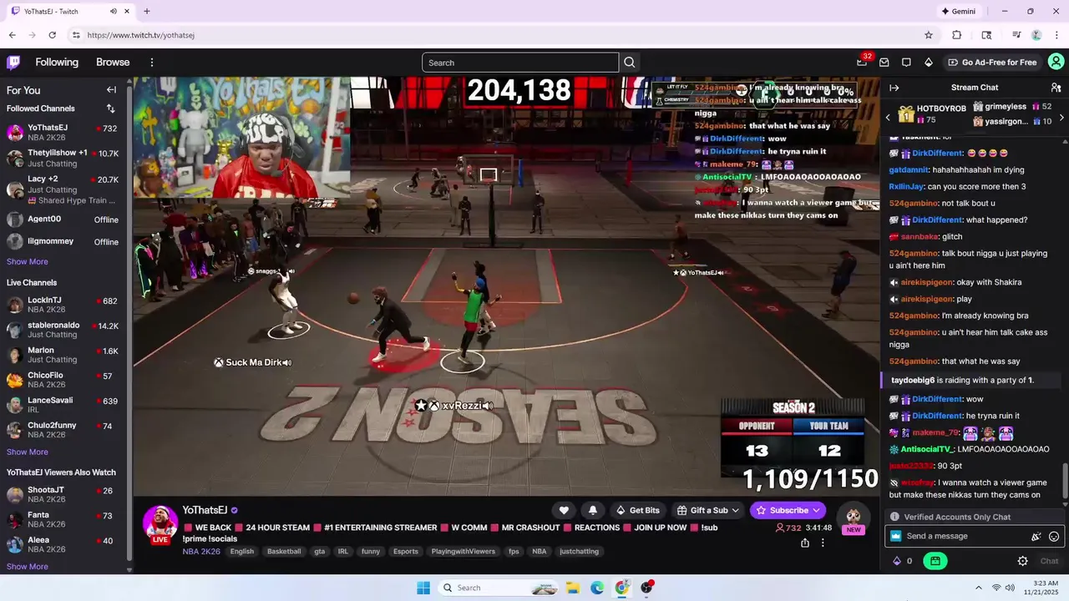Viewport: 1069px width, 601px height.
Task: Switch to the Following tab
Action: click(x=57, y=63)
